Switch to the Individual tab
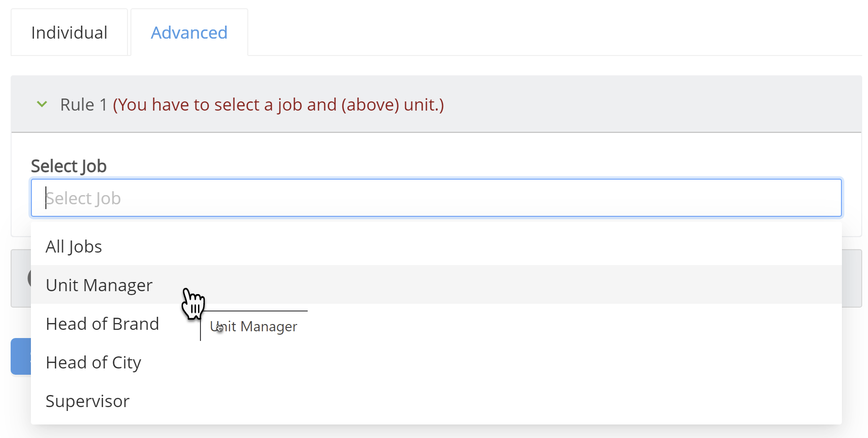Viewport: 868px width, 438px height. [69, 32]
